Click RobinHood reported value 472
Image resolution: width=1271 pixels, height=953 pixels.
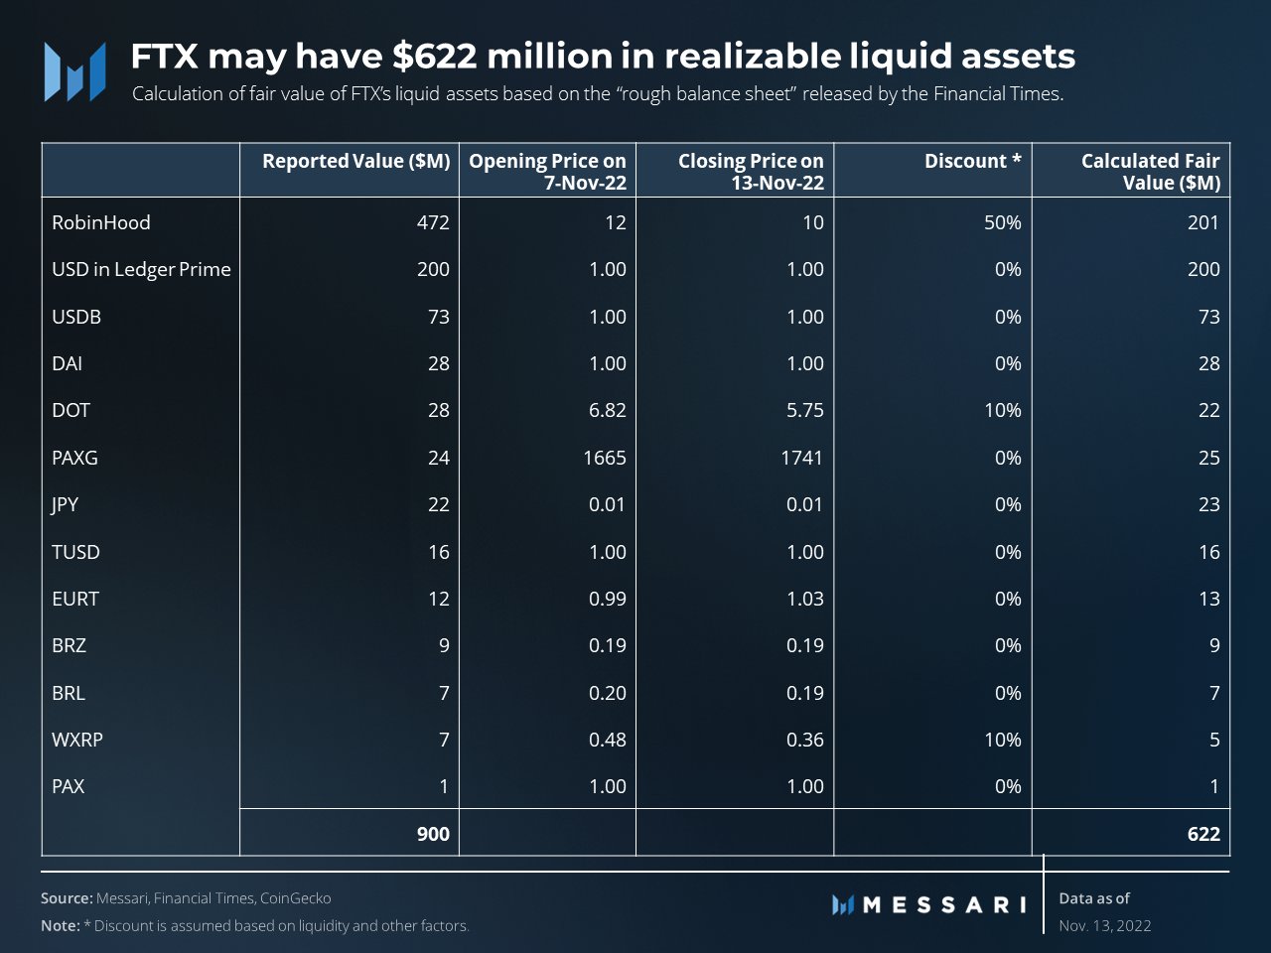point(433,222)
